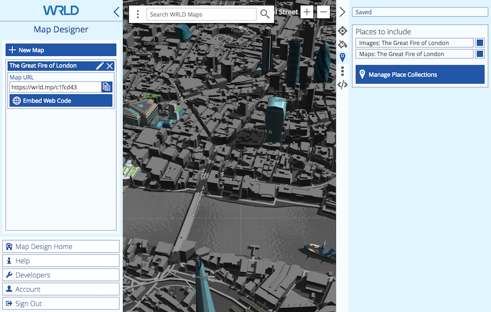Screen dimensions: 491x312
Task: Zoom out of the map
Action: [x=323, y=12]
